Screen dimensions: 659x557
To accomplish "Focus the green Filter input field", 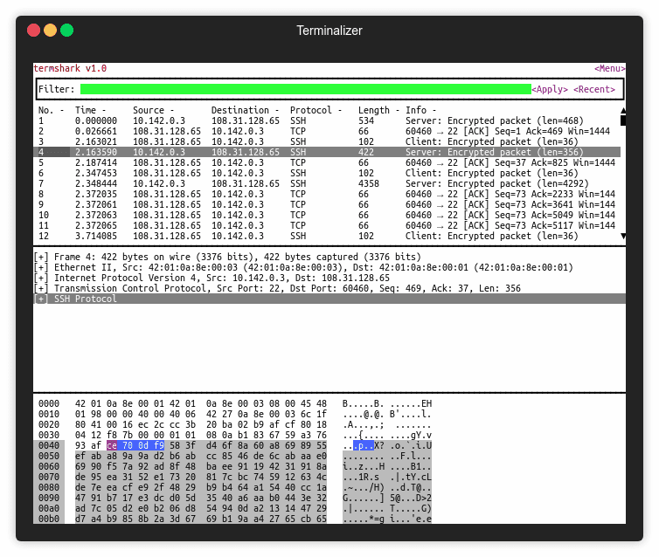I will (x=306, y=89).
